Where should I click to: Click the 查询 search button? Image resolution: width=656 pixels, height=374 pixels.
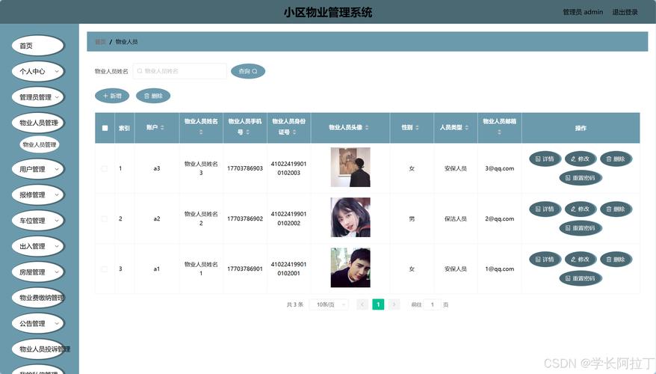point(247,71)
